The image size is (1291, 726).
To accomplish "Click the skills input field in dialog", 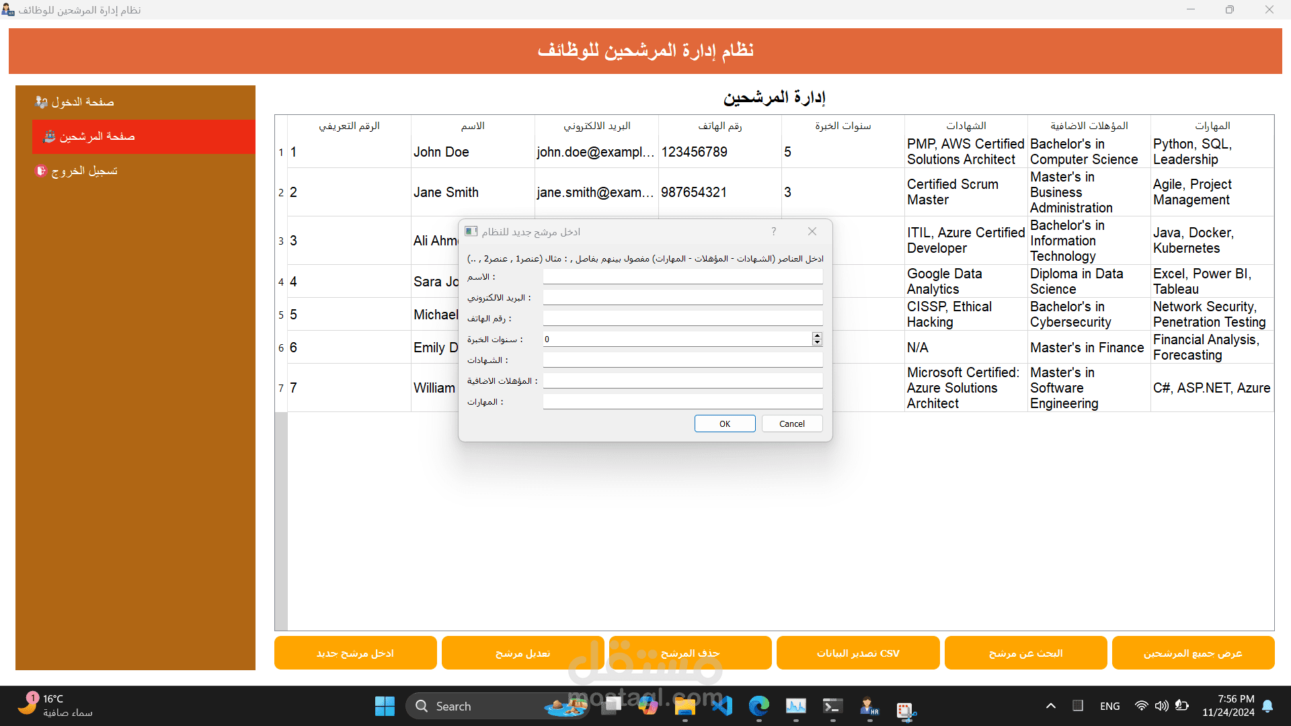I will click(x=682, y=401).
